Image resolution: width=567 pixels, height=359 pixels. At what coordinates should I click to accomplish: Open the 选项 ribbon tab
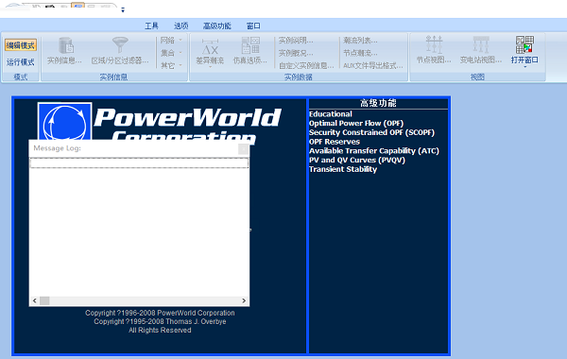click(x=180, y=26)
